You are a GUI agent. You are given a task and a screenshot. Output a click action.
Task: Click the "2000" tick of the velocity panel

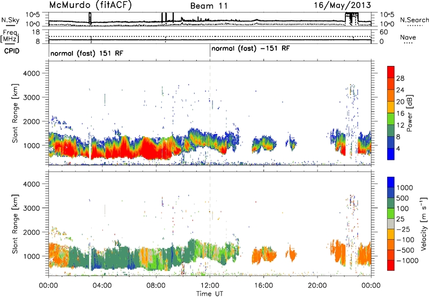pos(31,232)
